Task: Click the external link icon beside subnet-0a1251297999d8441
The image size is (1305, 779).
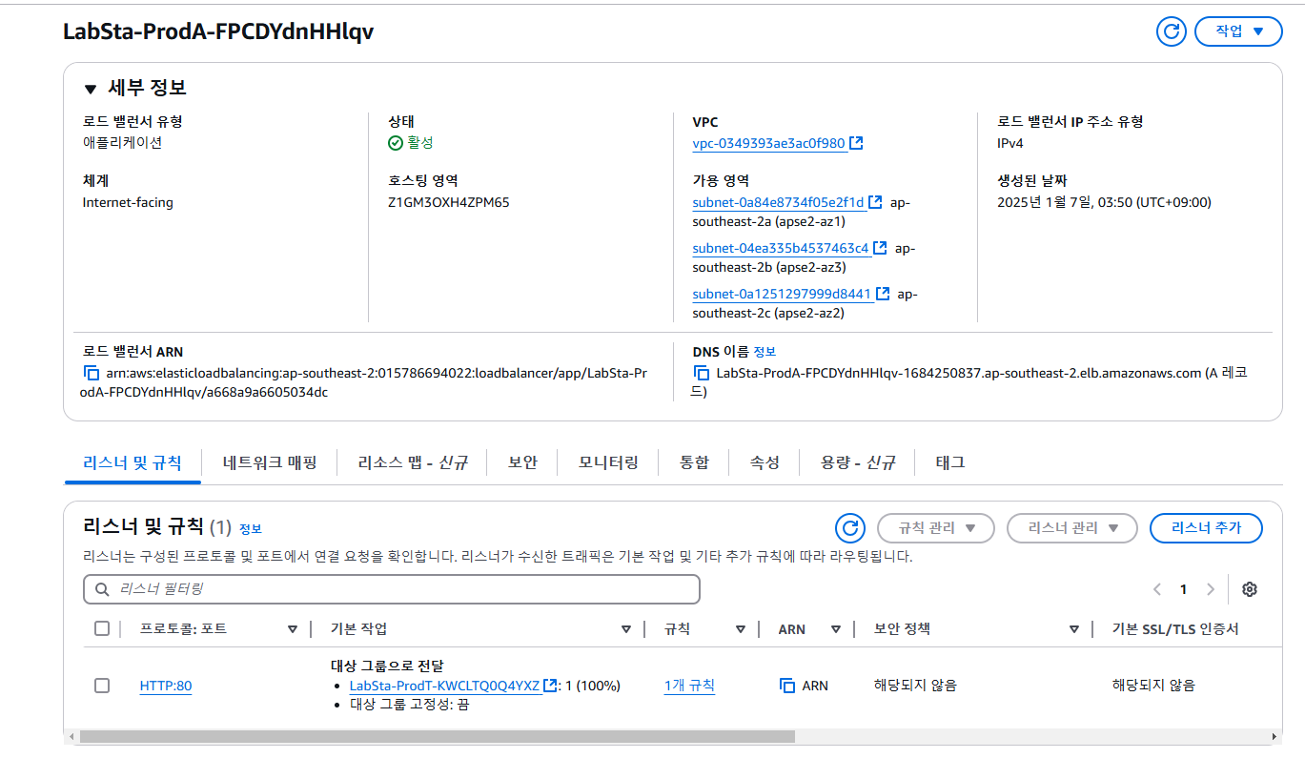Action: [x=884, y=294]
